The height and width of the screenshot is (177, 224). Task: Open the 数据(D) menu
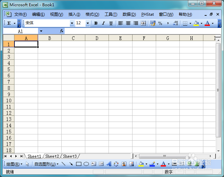tap(129, 14)
